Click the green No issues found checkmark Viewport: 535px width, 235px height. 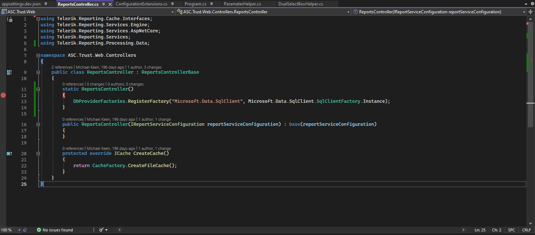point(39,230)
